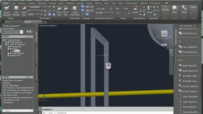This screenshot has height=114, width=203.
Task: Expand the Compass panel flyout
Action: pyautogui.click(x=88, y=18)
